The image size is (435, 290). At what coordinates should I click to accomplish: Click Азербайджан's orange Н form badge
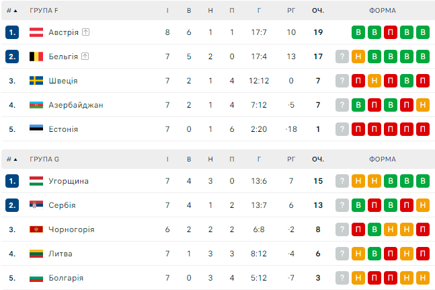(x=423, y=105)
